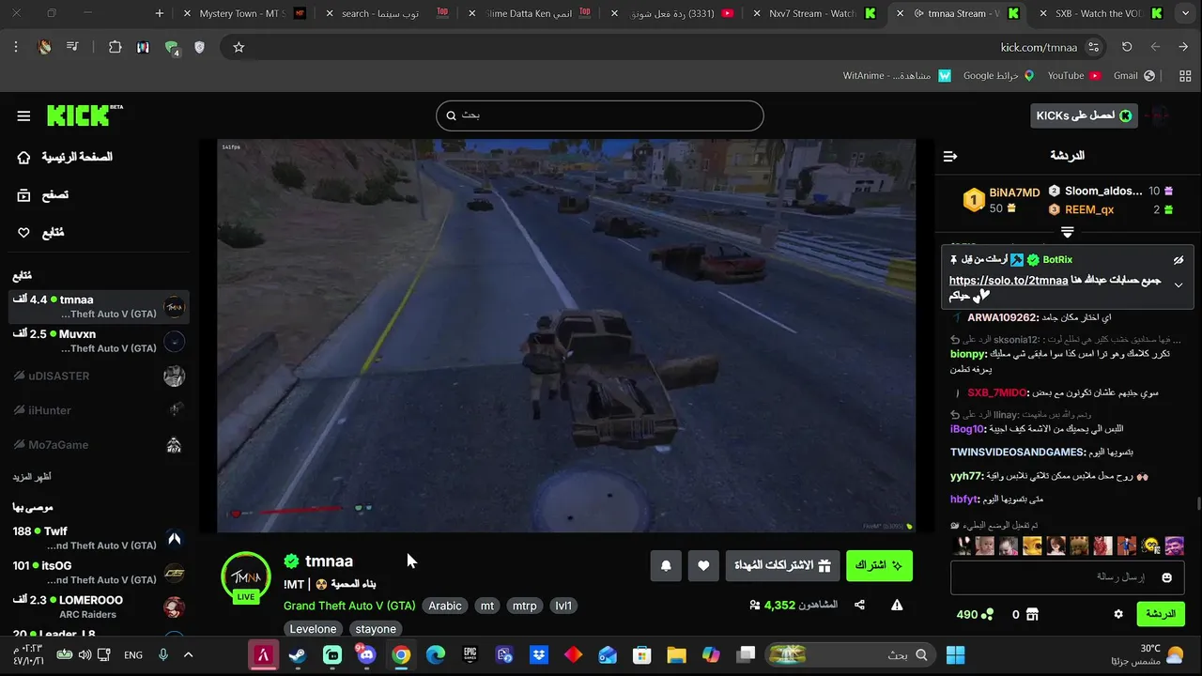The image size is (1202, 676).
Task: Open uDISASTER offline channel
Action: [99, 376]
